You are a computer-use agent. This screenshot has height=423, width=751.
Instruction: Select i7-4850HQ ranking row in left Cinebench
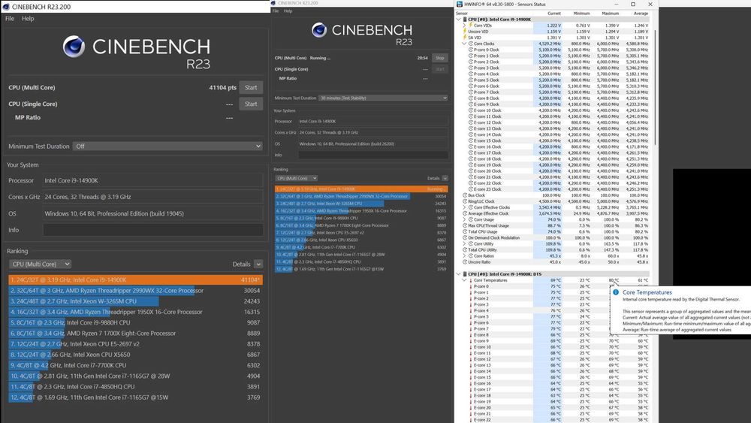click(x=135, y=387)
